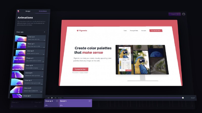The width and height of the screenshot is (202, 113).
Task: Click 'Pricing & FAQs' link in the preview
Action: 134,31
